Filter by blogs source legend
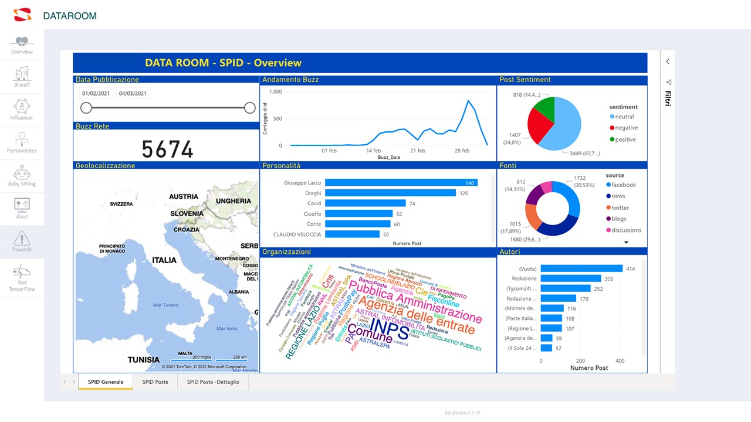Image resolution: width=751 pixels, height=422 pixels. pos(616,219)
